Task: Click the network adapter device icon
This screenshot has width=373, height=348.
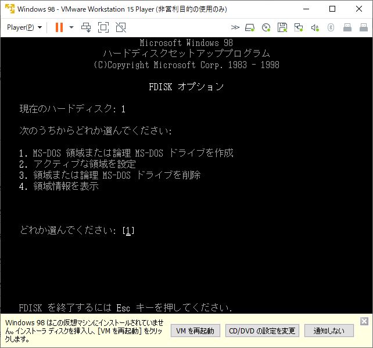Action: (299, 27)
